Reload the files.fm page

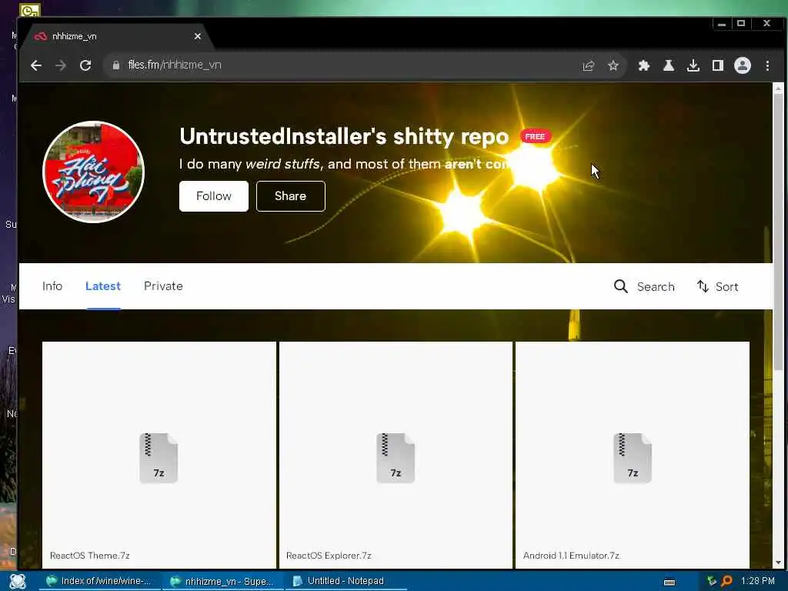coord(85,65)
